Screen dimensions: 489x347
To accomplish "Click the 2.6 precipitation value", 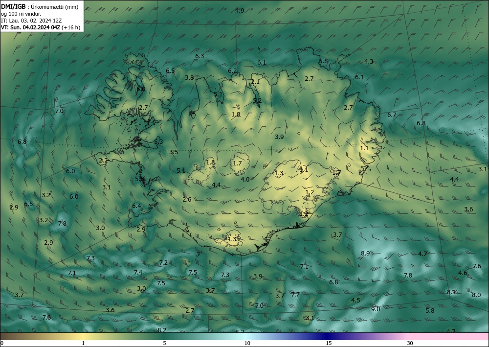I will pyautogui.click(x=187, y=200).
